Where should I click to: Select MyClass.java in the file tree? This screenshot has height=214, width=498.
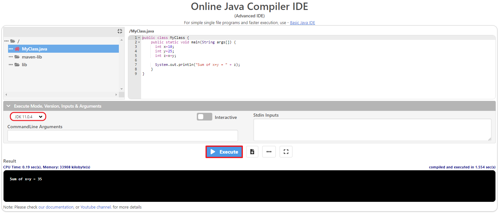[63, 49]
